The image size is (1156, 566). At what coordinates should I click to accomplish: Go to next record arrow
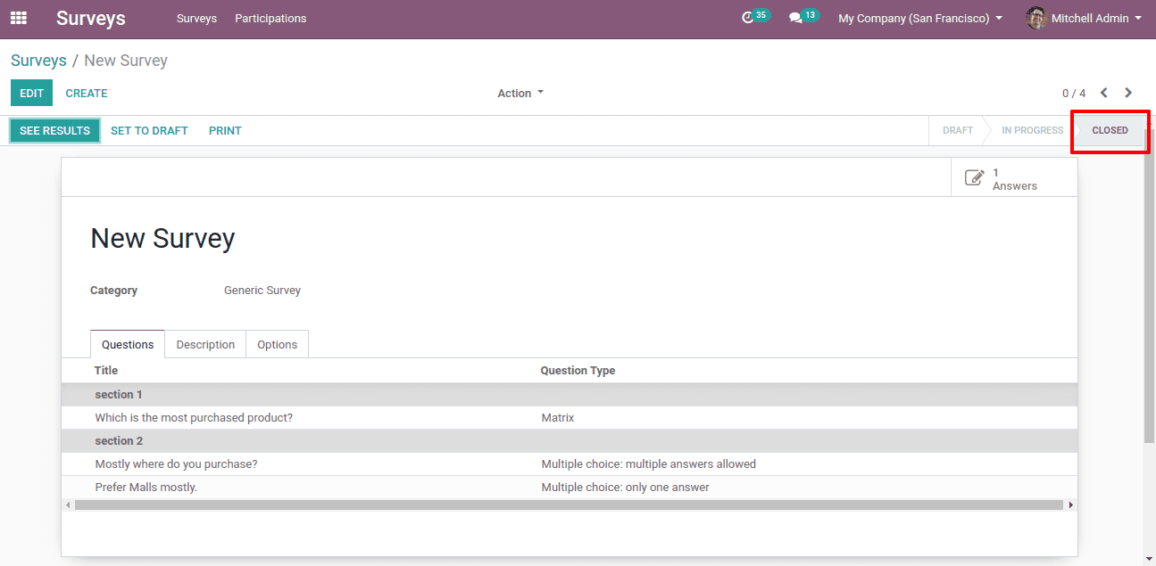click(1128, 93)
